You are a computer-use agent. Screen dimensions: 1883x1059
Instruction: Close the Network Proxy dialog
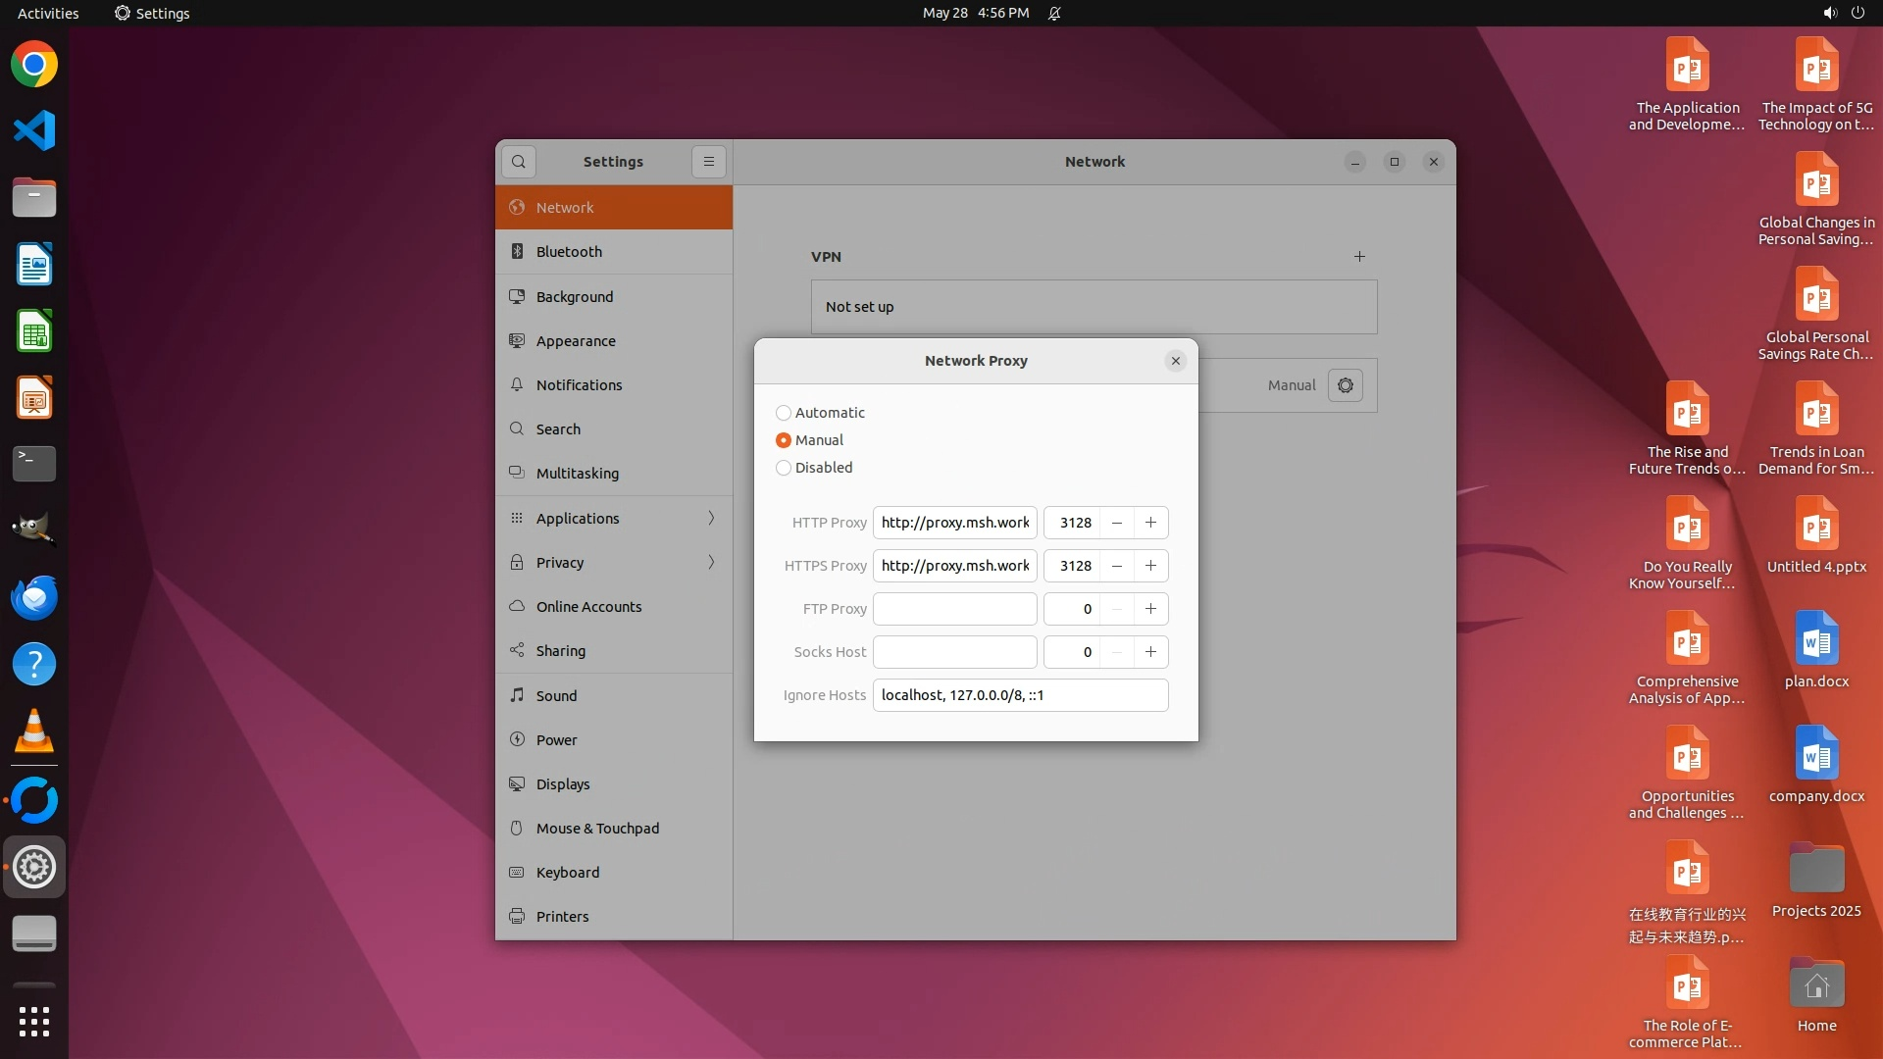[1175, 361]
